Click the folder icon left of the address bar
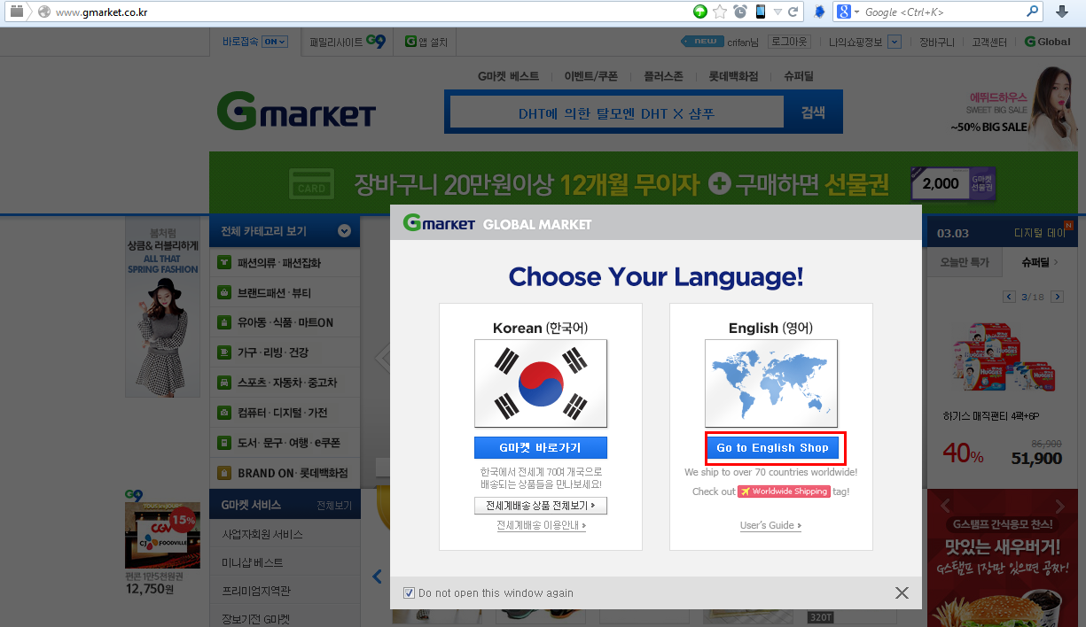Image resolution: width=1086 pixels, height=627 pixels. tap(17, 12)
